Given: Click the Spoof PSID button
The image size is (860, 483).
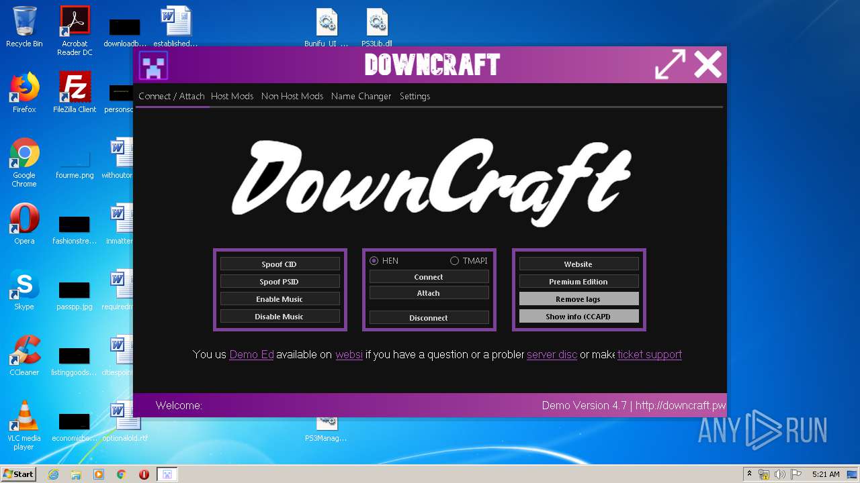Looking at the screenshot, I should [x=279, y=282].
